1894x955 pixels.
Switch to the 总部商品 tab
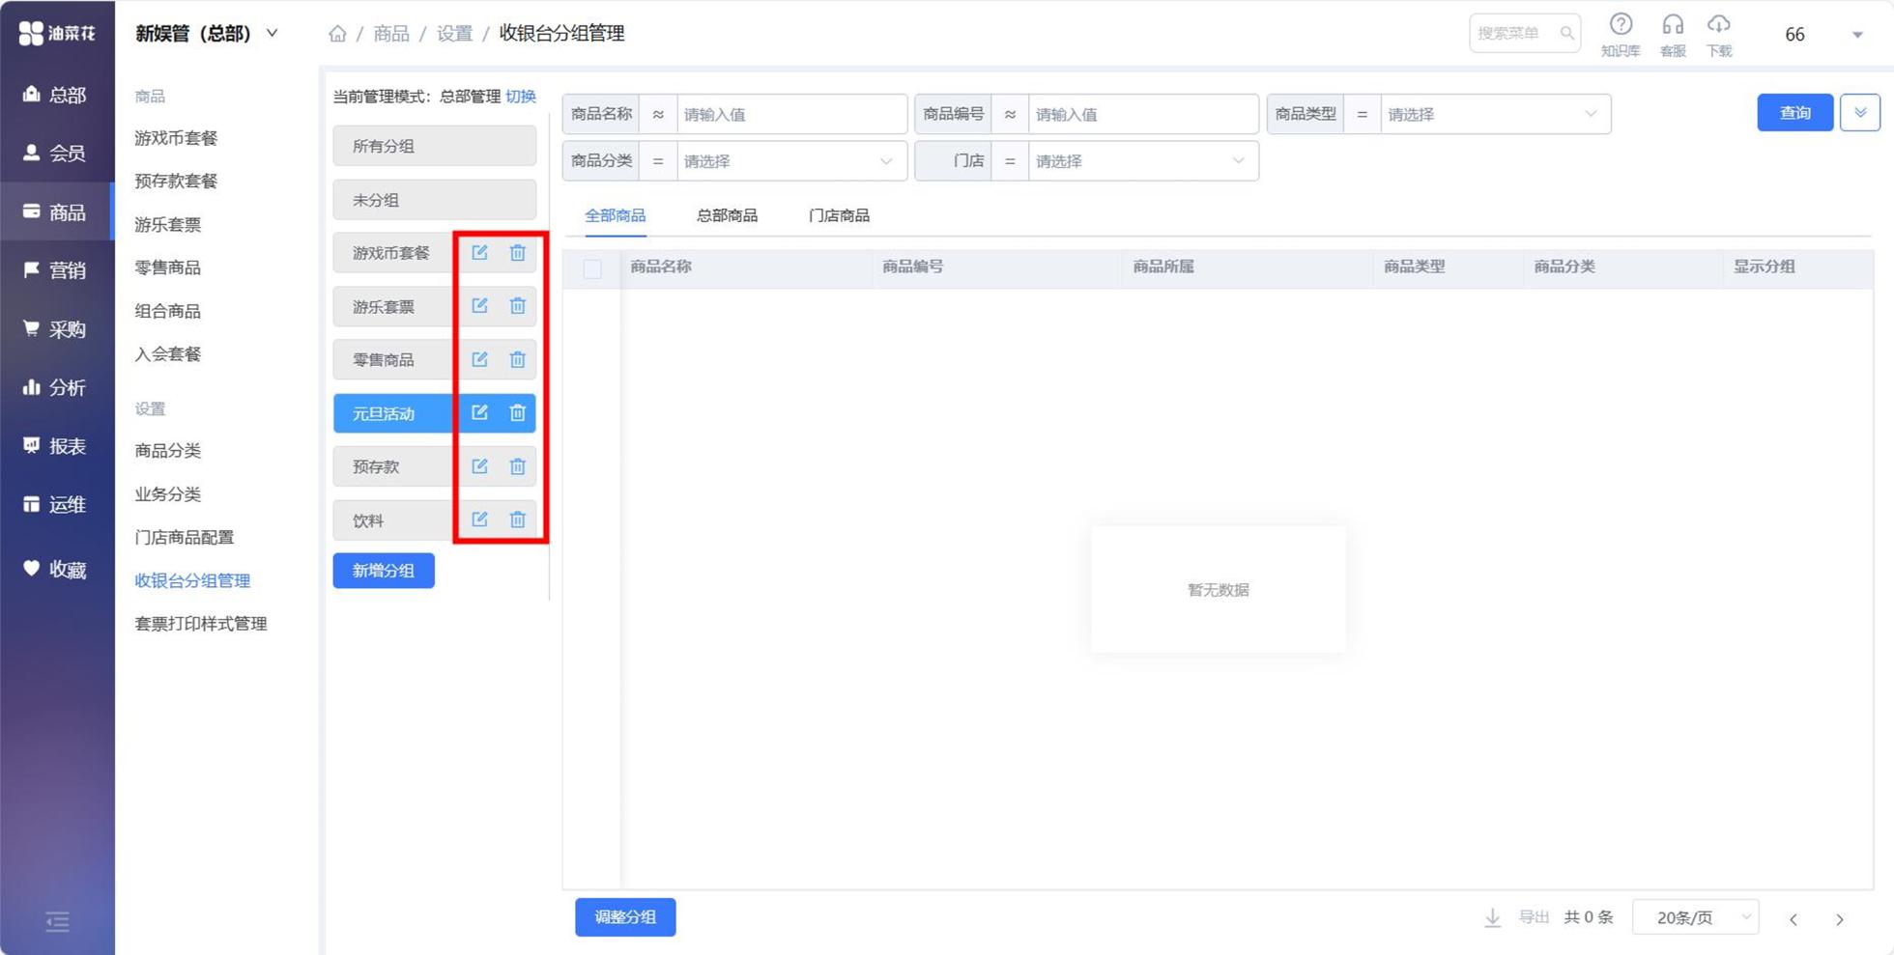[x=727, y=215]
